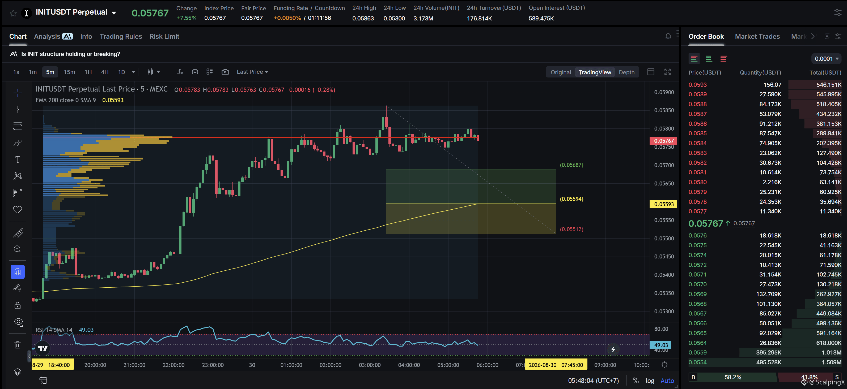Click the 58.2% buy ratio bar
The height and width of the screenshot is (389, 847).
732,377
